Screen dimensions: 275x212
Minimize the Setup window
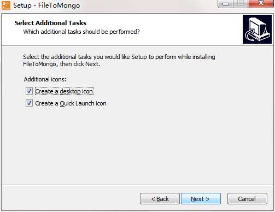pyautogui.click(x=225, y=4)
